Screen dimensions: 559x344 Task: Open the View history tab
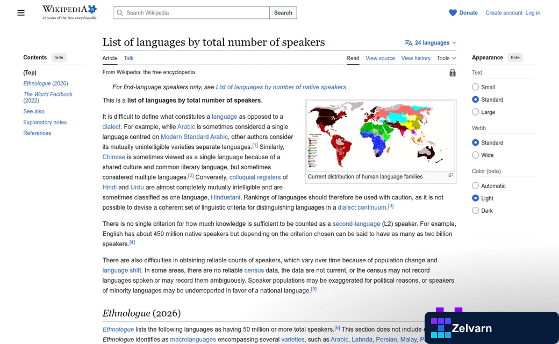415,58
